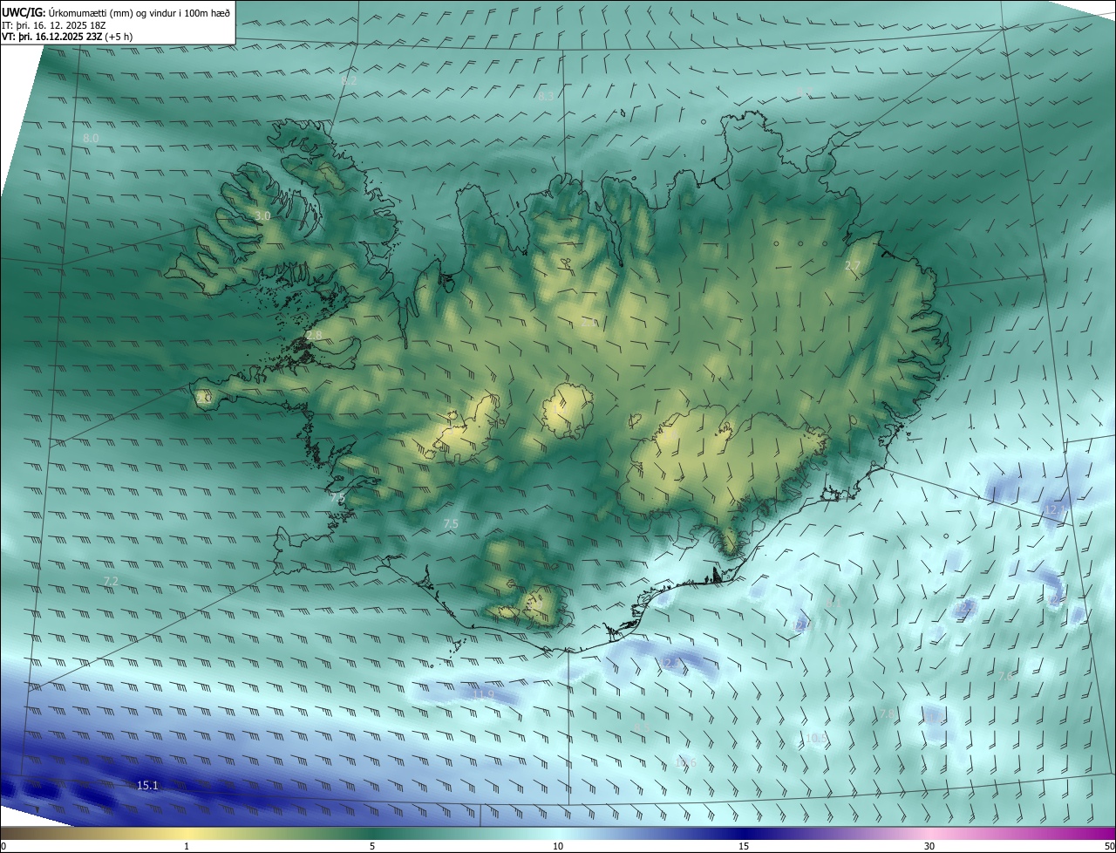This screenshot has width=1116, height=853.
Task: Click the '10.6' value label on the map
Action: (686, 763)
